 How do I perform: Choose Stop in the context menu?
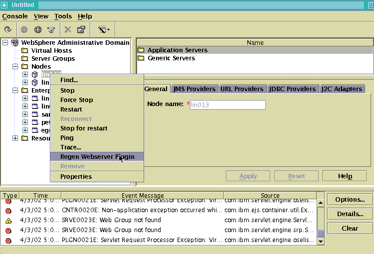pos(97,90)
